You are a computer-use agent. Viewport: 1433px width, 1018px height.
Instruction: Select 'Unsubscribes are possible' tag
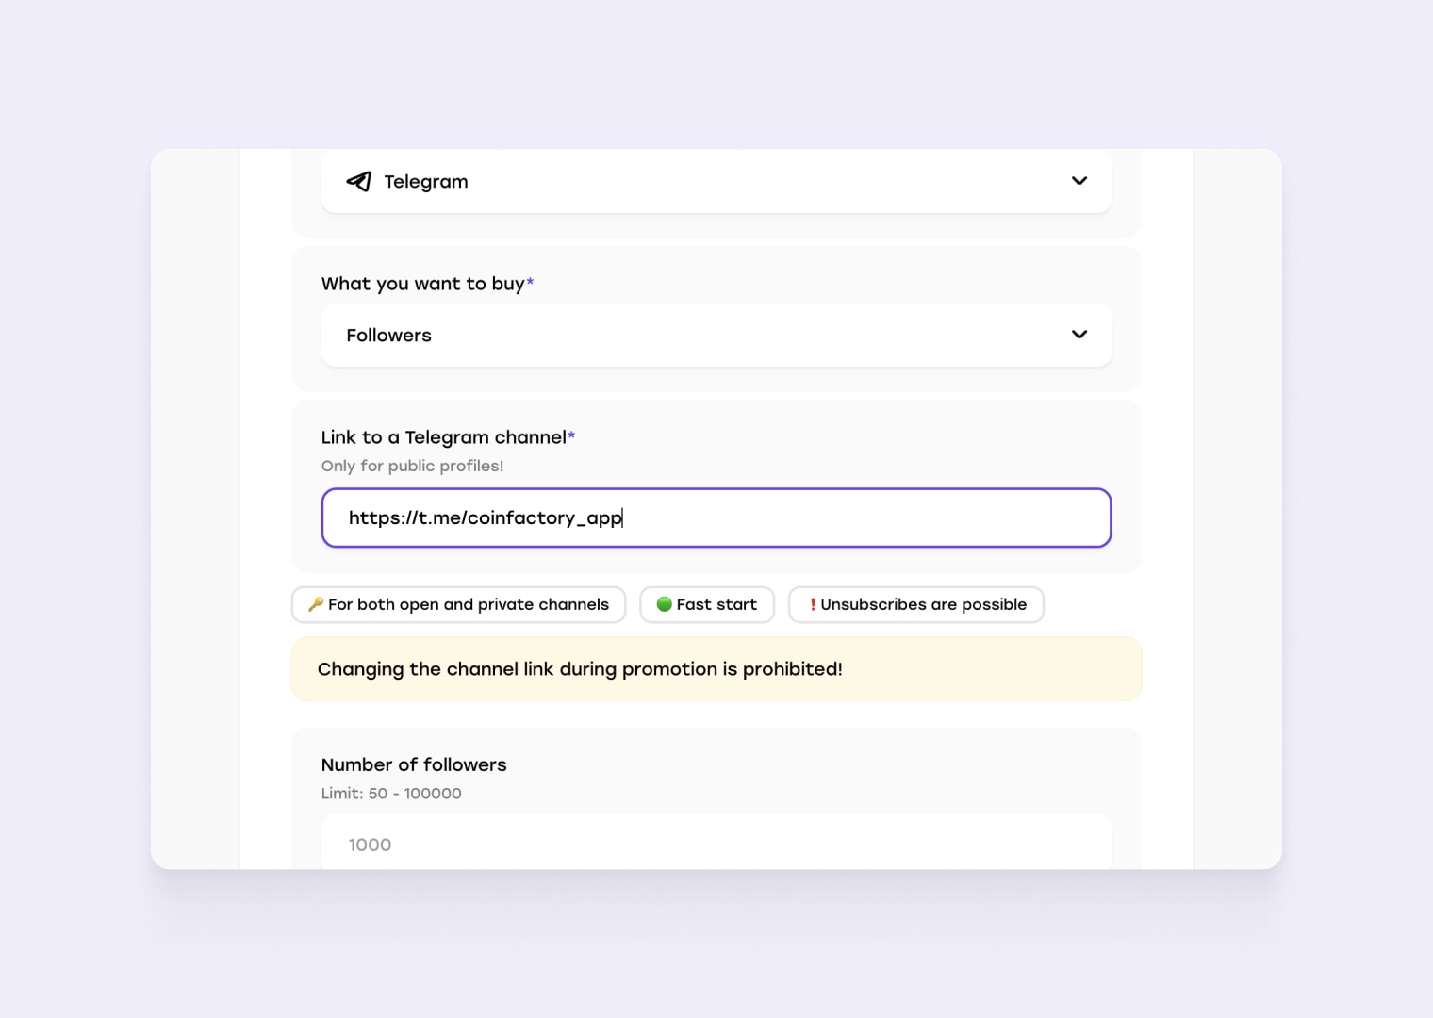[x=916, y=604]
